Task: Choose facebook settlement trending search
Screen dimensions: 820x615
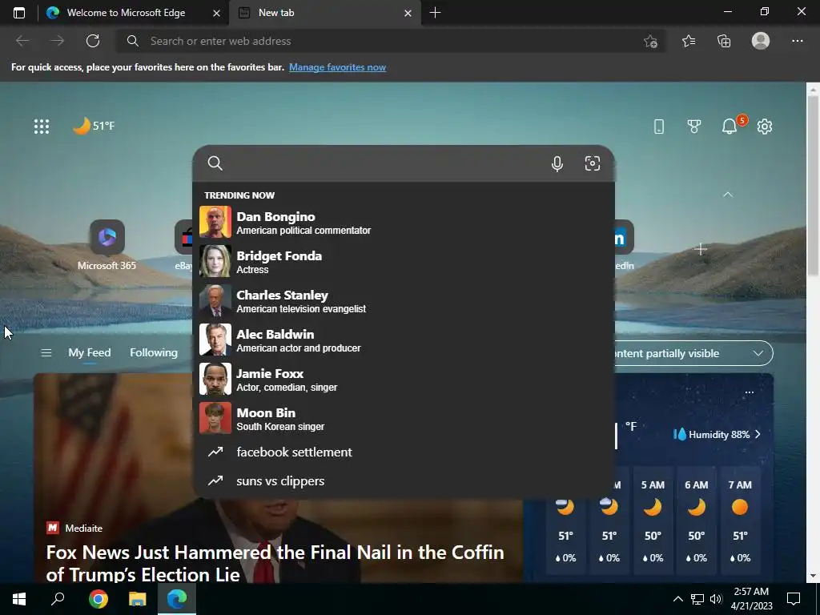Action: pyautogui.click(x=404, y=452)
